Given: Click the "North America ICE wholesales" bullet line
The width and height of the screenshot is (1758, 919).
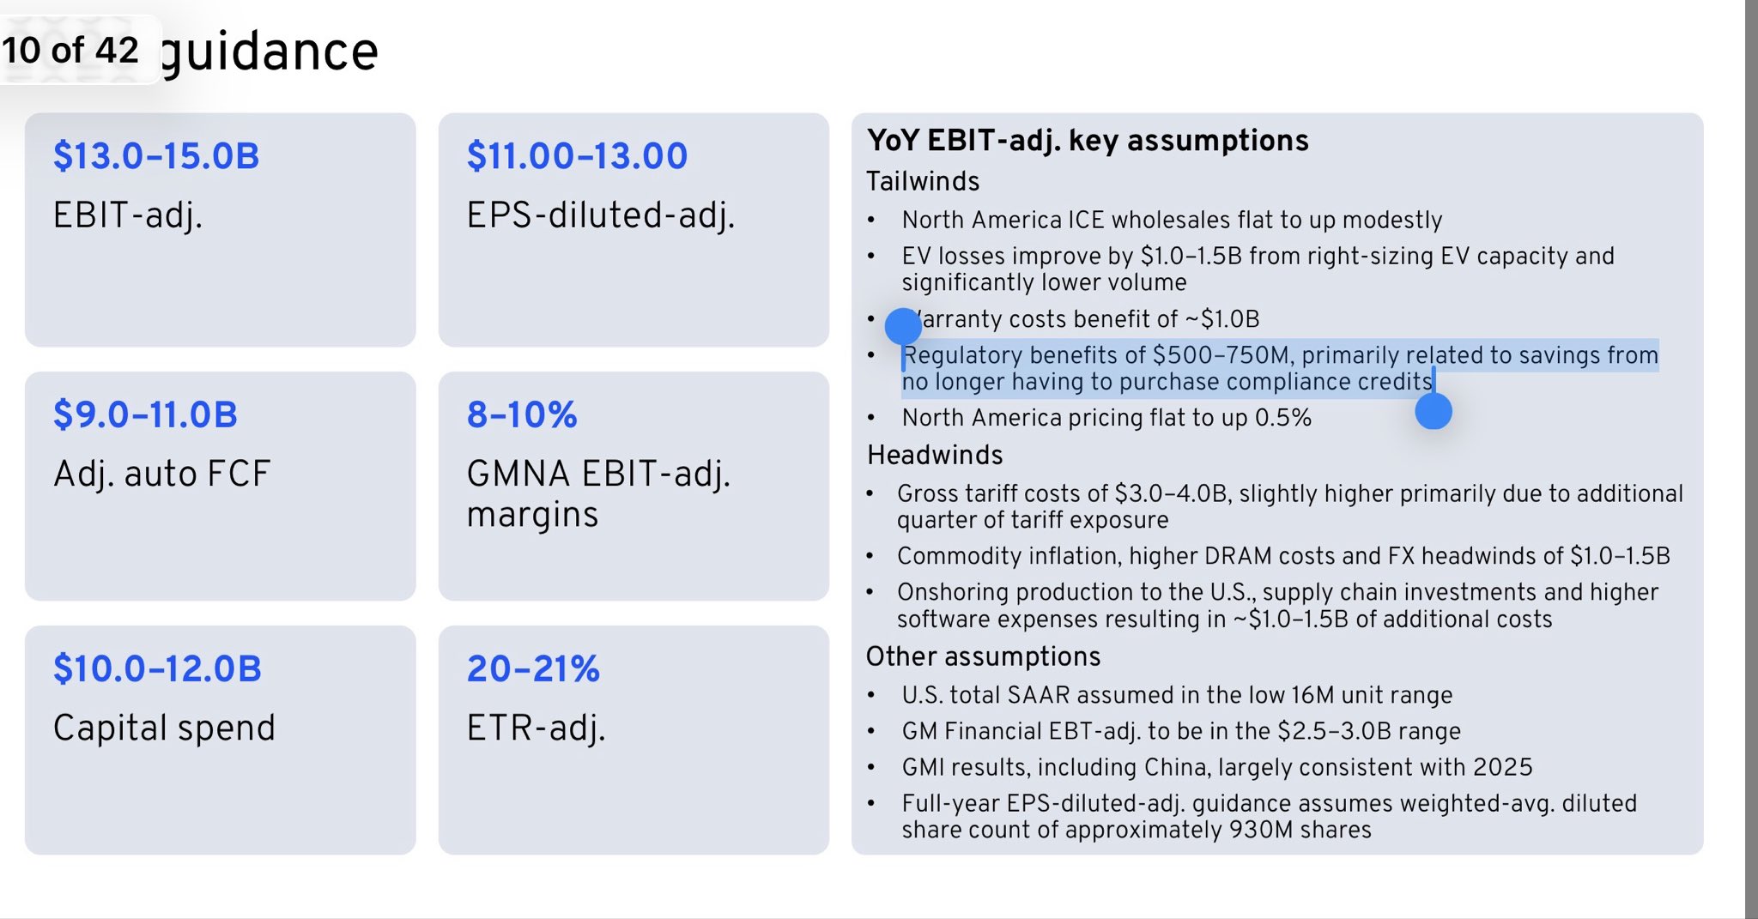Looking at the screenshot, I should click(x=1172, y=220).
